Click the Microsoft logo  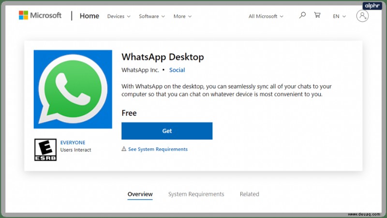pyautogui.click(x=40, y=16)
